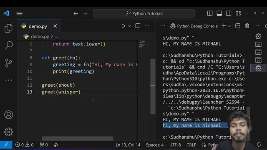Click the editor vertical scrollbar
The width and height of the screenshot is (267, 150).
click(153, 86)
